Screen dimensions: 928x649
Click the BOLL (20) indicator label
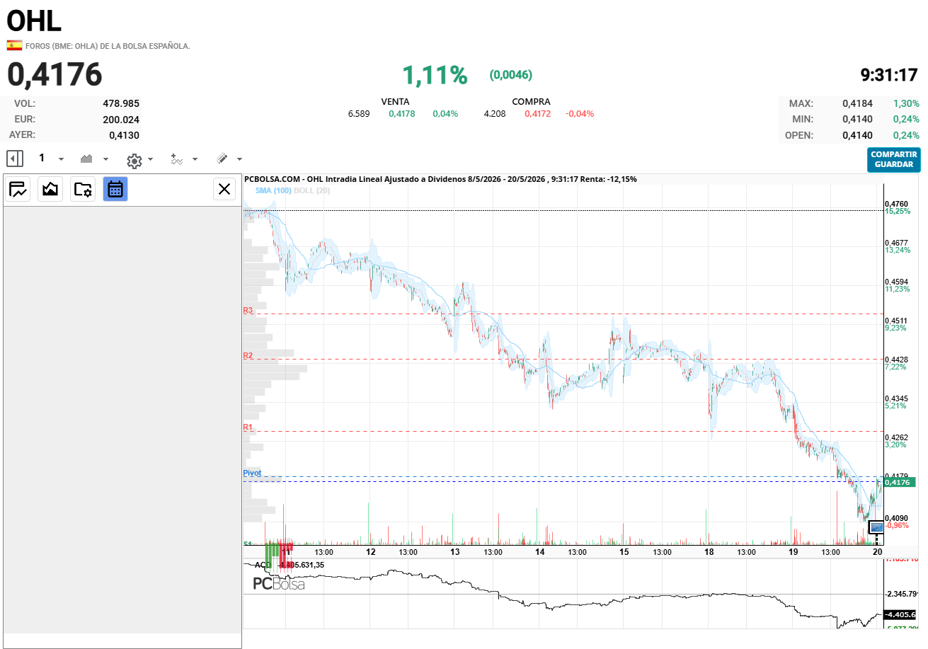click(311, 190)
